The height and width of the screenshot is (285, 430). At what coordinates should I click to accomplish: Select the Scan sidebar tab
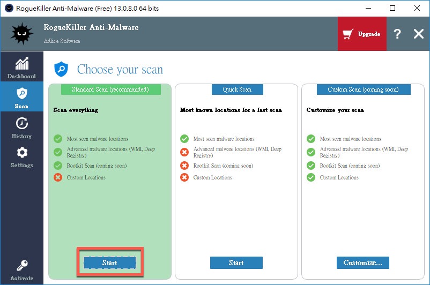coord(21,96)
